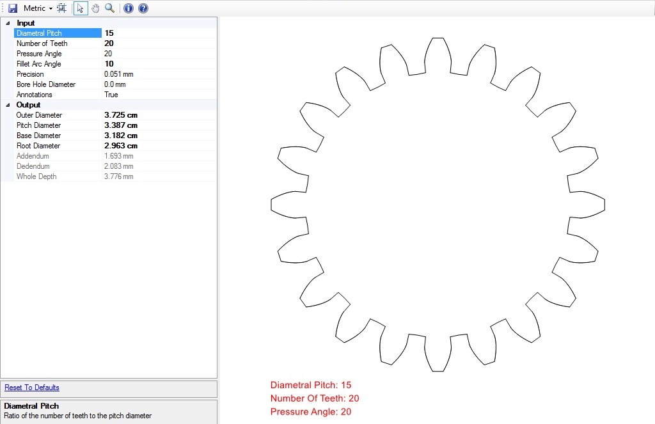Viewport: 655px width, 424px height.
Task: Collapse the Input section
Action: coord(8,23)
